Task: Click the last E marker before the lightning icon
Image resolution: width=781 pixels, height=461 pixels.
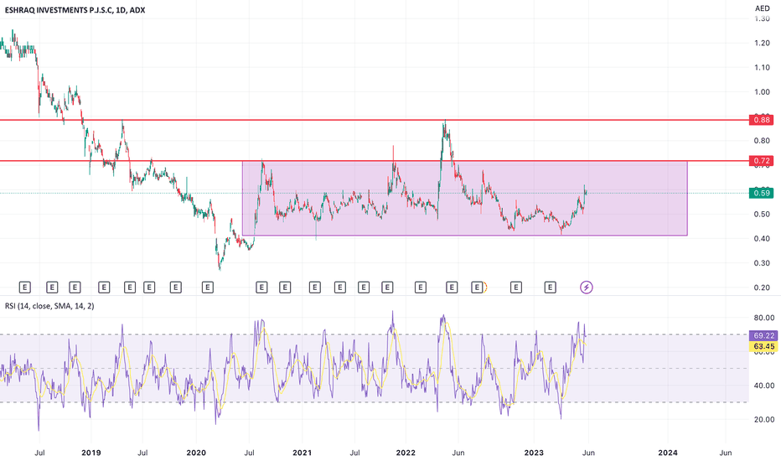Action: [x=550, y=287]
